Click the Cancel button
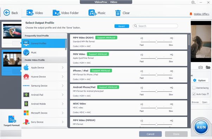 [x=150, y=134]
